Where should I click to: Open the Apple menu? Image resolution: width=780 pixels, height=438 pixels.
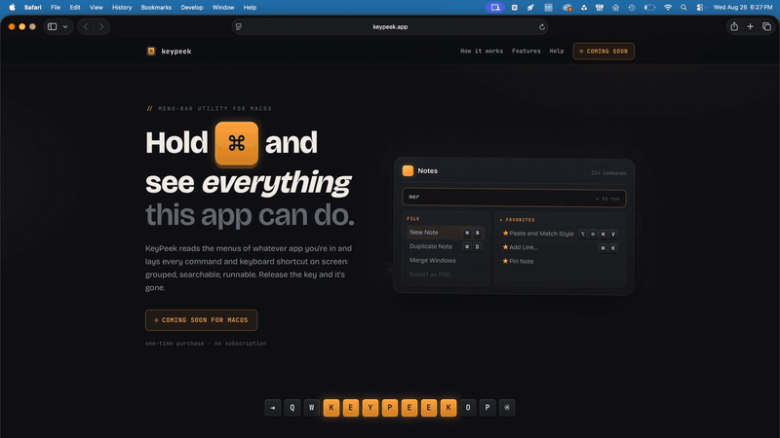12,8
